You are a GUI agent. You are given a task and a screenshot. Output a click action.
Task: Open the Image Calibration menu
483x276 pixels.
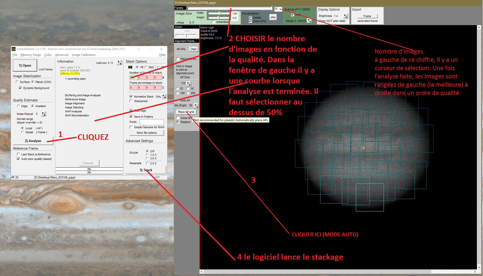84,55
